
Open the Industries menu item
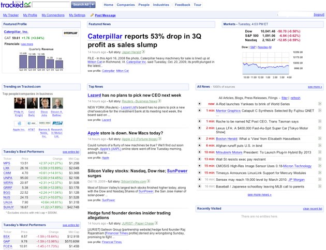(x=161, y=5)
